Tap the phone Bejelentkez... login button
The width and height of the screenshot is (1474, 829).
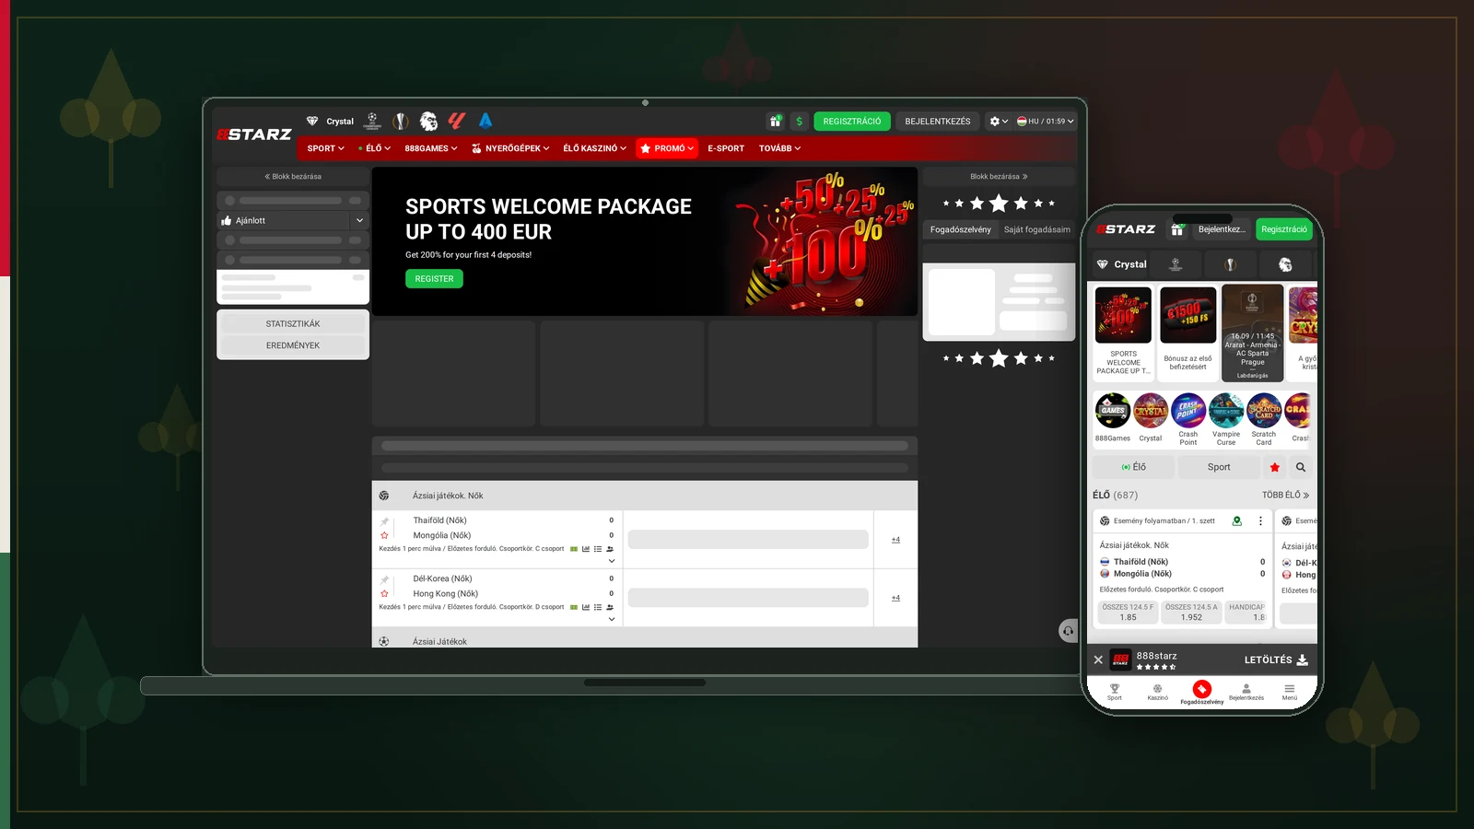[1222, 229]
